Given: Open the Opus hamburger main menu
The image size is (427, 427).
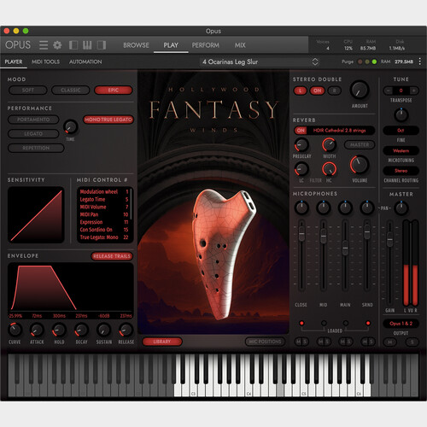Looking at the screenshot, I should coord(44,45).
